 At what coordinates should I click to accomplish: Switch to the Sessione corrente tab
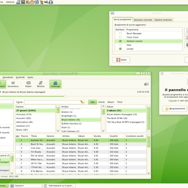(x=143, y=20)
